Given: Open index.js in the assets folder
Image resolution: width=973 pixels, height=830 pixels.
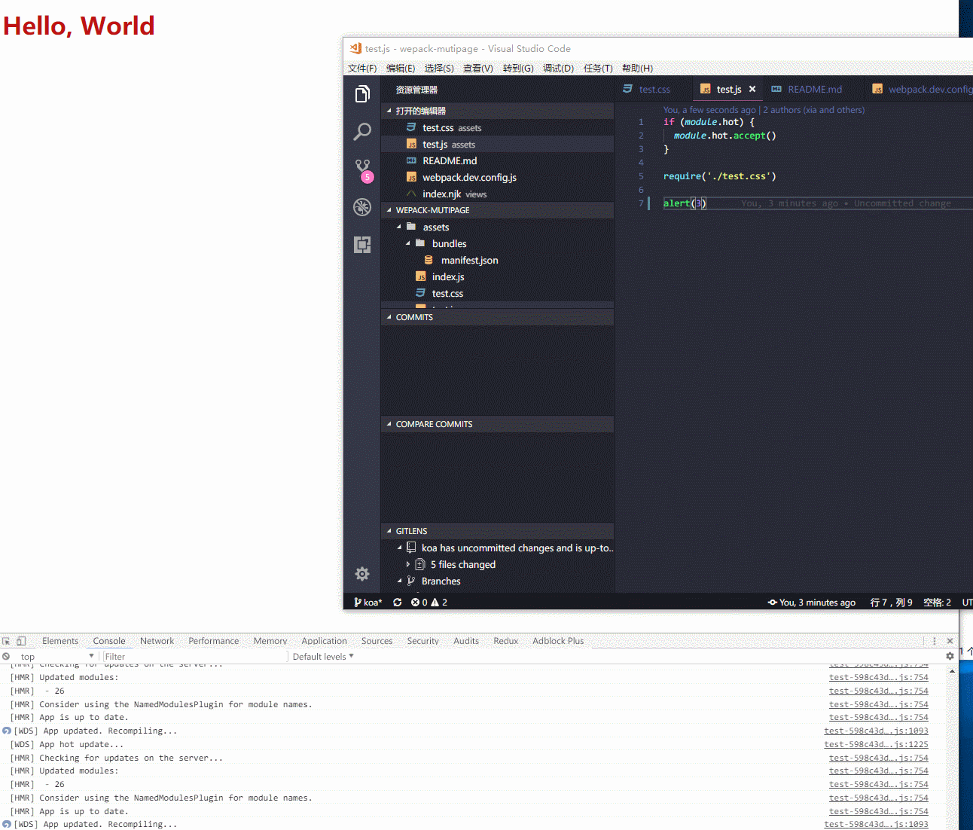Looking at the screenshot, I should click(497, 276).
